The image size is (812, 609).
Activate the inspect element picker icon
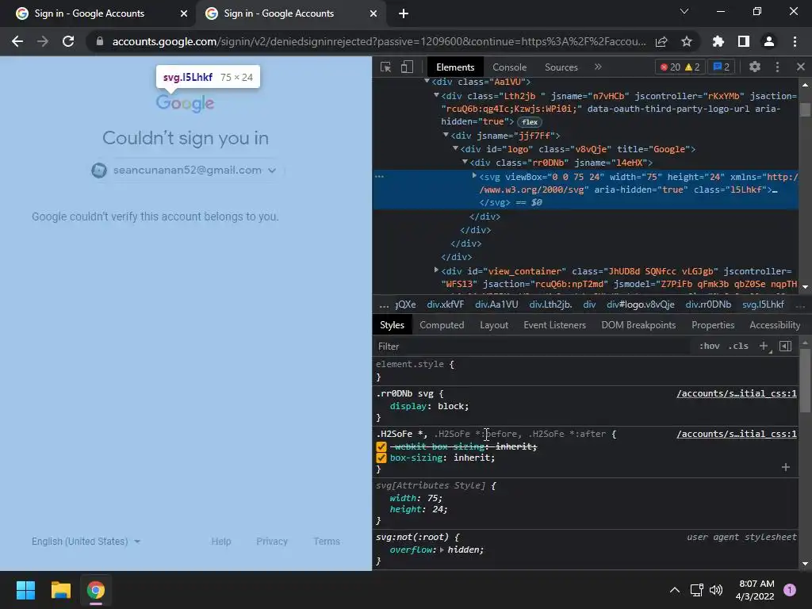click(x=385, y=67)
